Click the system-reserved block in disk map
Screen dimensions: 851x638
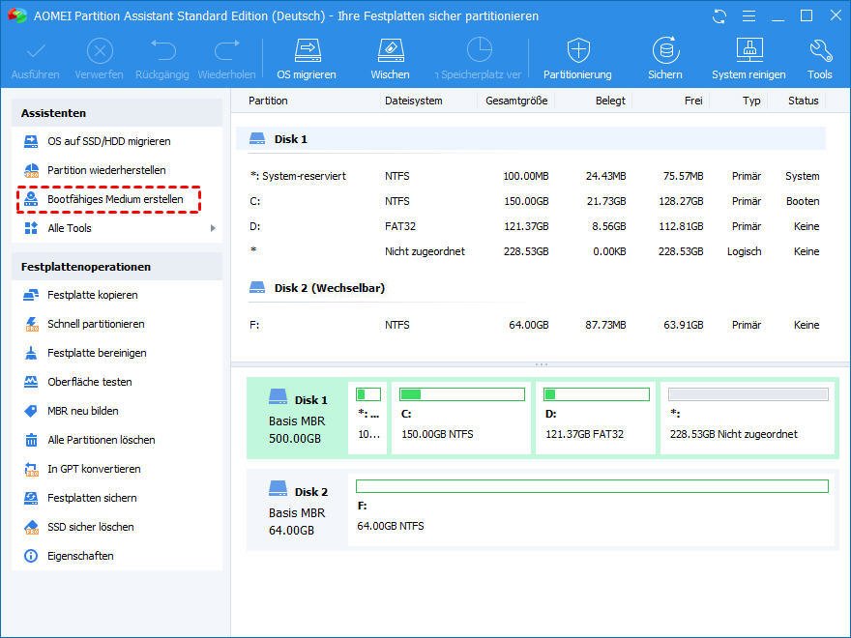[368, 418]
